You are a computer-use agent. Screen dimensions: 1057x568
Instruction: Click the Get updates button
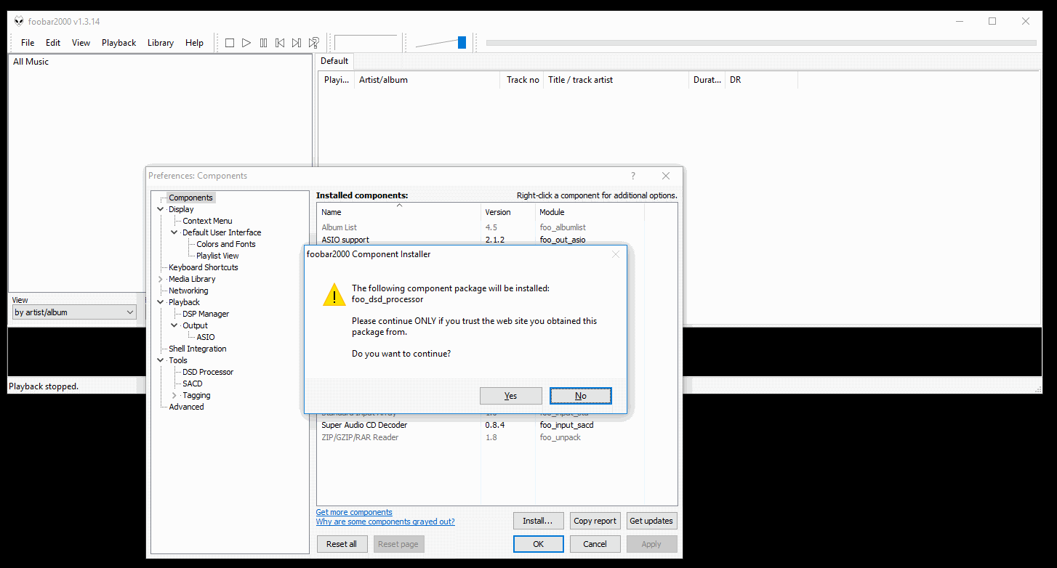[x=651, y=521]
